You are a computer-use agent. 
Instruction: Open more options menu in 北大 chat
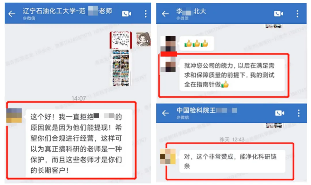click(x=297, y=14)
